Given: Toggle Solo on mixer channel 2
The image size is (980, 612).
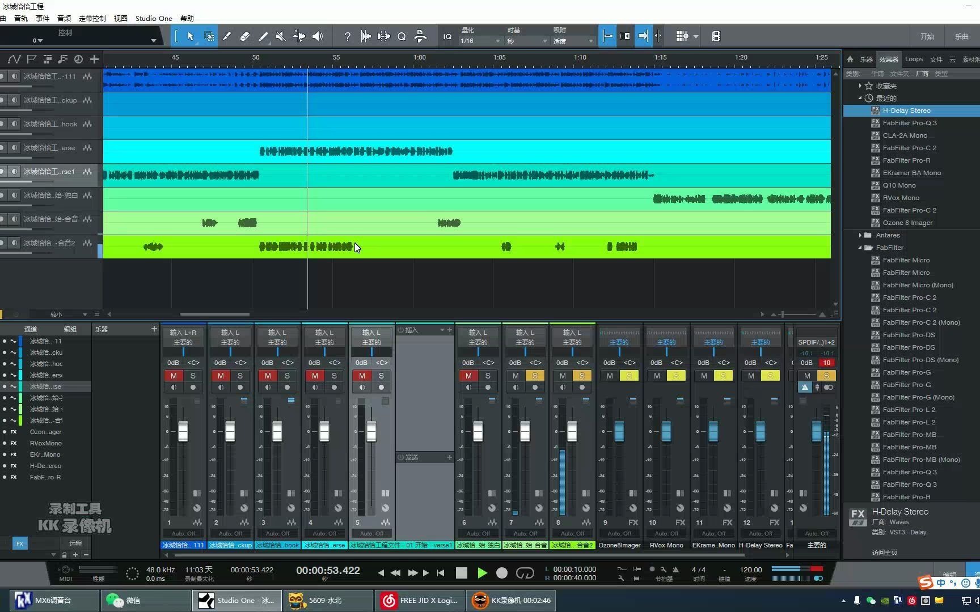Looking at the screenshot, I should point(240,376).
